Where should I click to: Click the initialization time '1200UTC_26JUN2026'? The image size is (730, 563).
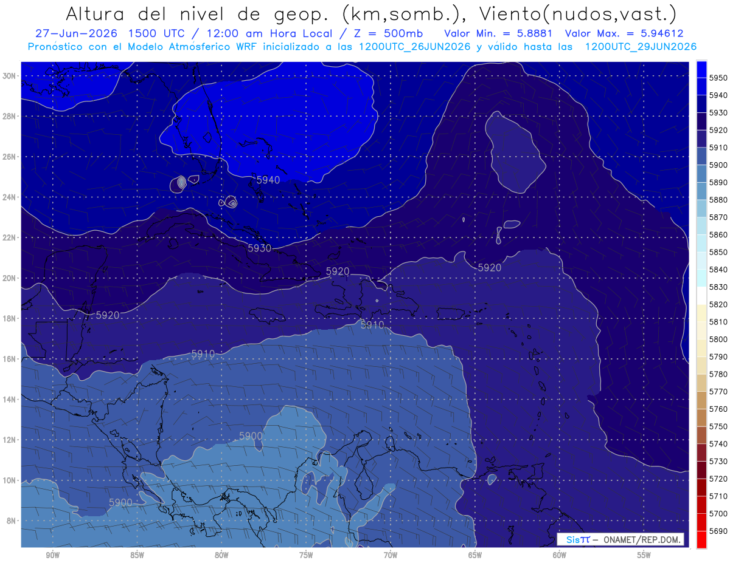(414, 46)
